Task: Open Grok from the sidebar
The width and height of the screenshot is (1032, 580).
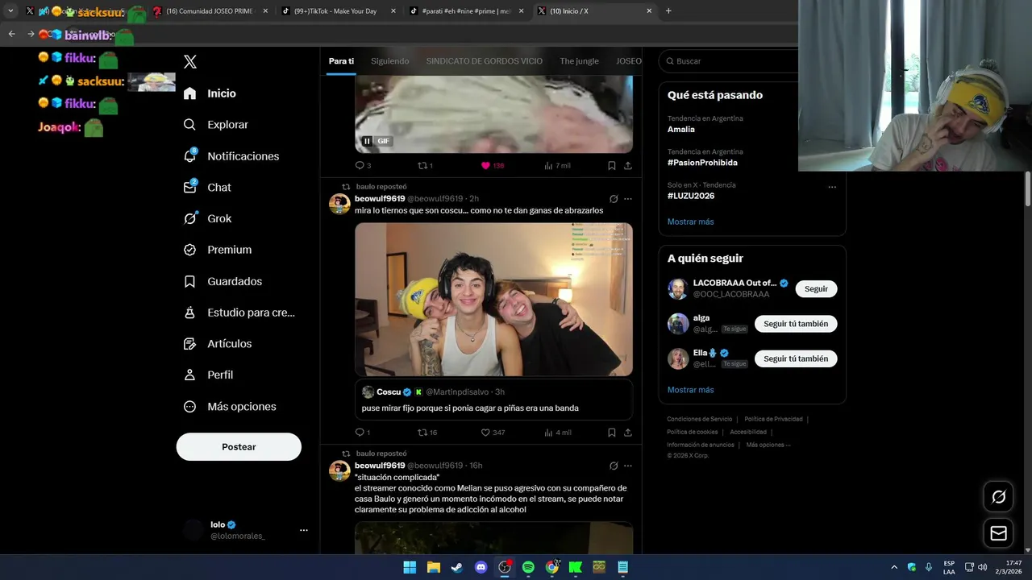Action: 206,218
